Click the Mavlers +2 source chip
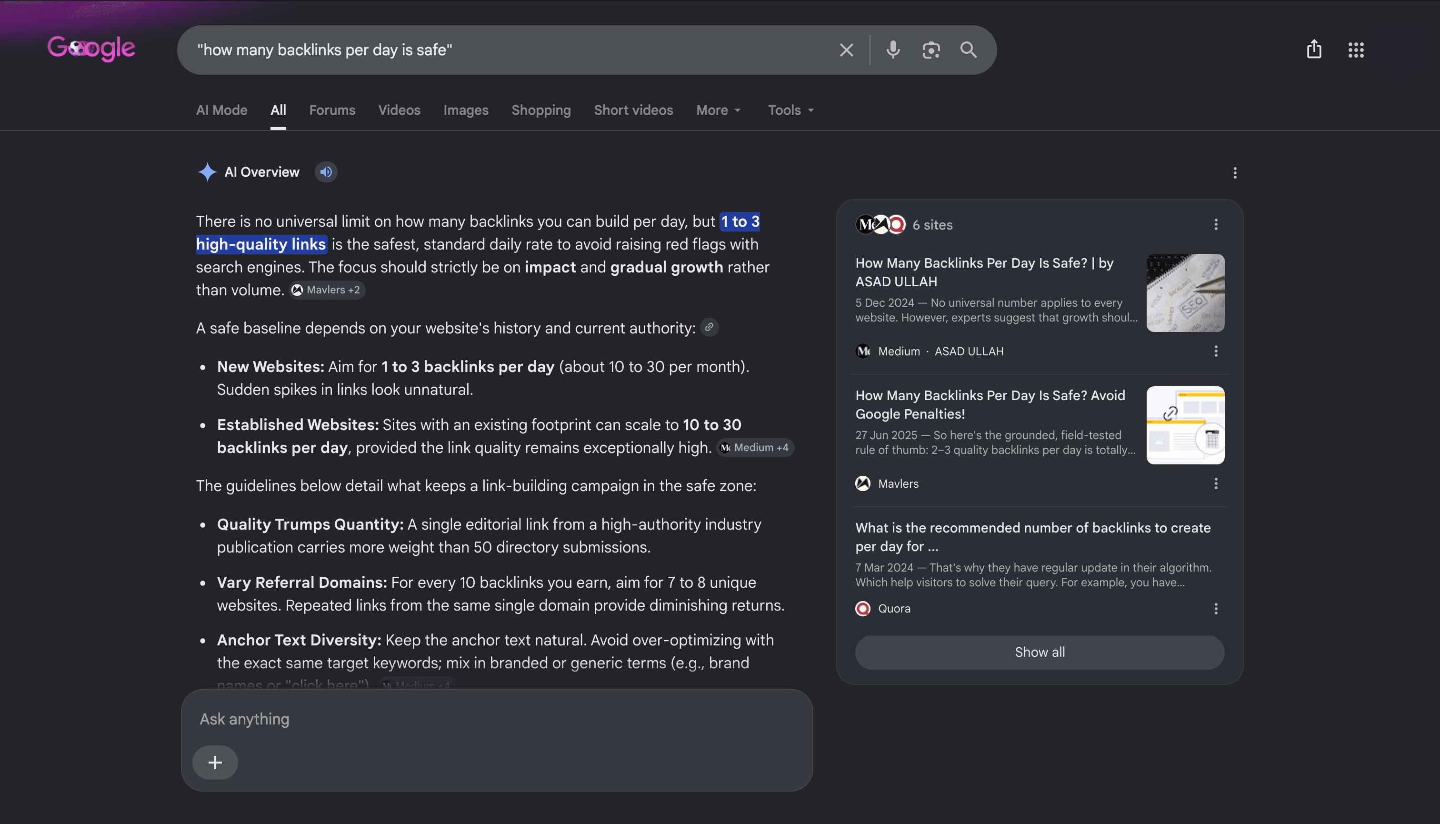This screenshot has height=824, width=1440. coord(327,290)
